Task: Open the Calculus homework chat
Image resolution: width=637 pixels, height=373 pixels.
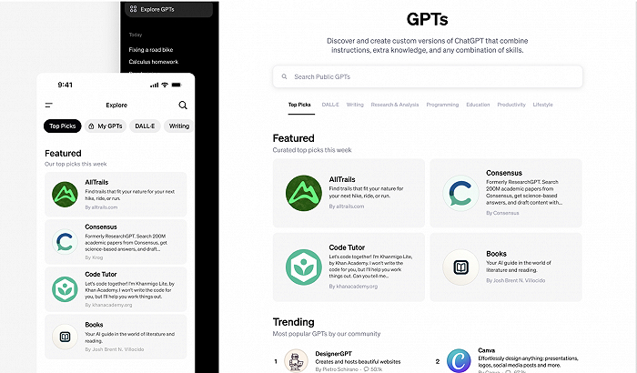Action: (154, 62)
